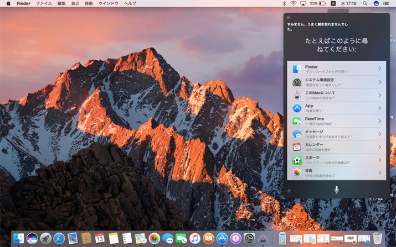This screenshot has width=396, height=247.
Task: Open the ファイル menu
Action: pyautogui.click(x=44, y=3)
